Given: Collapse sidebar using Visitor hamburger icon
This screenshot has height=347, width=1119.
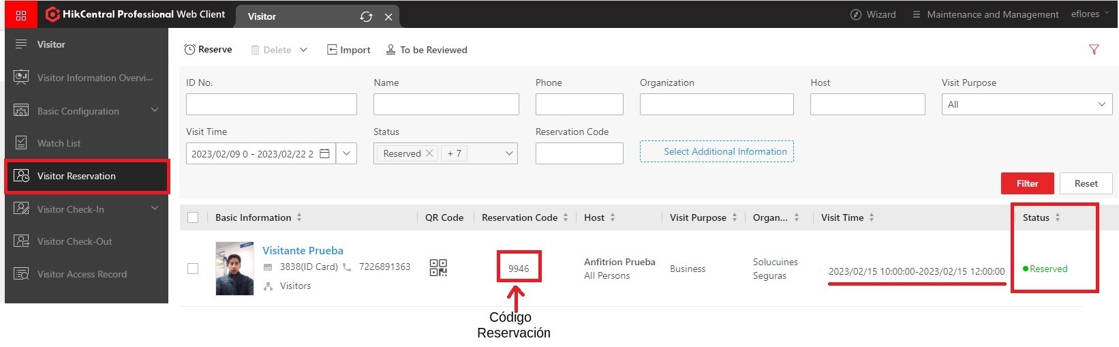Looking at the screenshot, I should pos(21,44).
